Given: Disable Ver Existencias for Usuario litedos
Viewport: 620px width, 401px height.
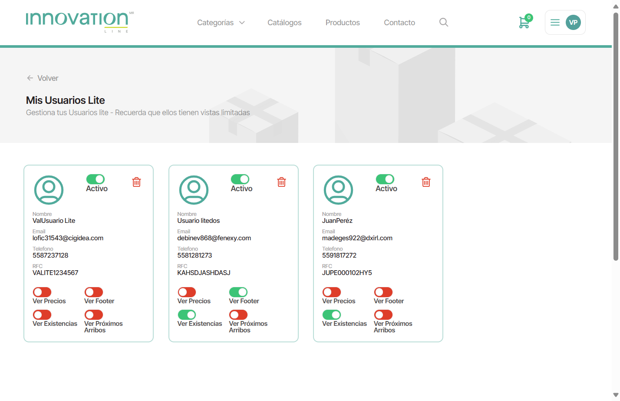Looking at the screenshot, I should [x=187, y=315].
